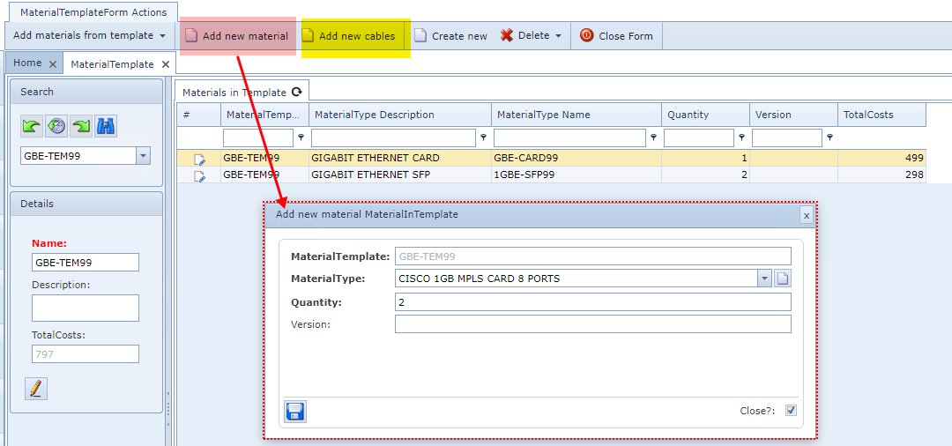The width and height of the screenshot is (952, 446).
Task: Toggle the Close? checkbox
Action: click(791, 411)
